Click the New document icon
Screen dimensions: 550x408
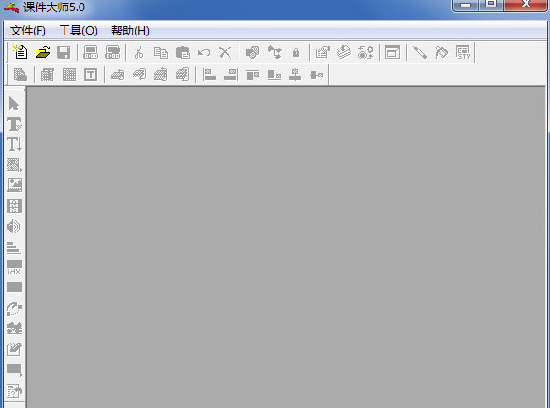(21, 52)
